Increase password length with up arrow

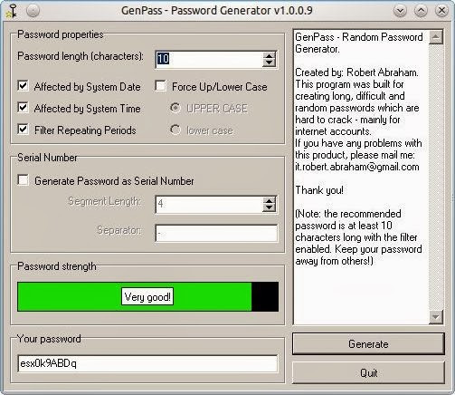[269, 55]
